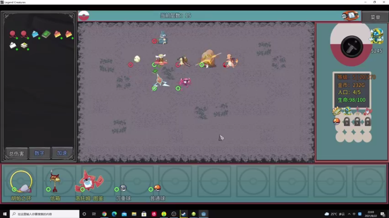Focus the Windows taskbar search box

45,214
